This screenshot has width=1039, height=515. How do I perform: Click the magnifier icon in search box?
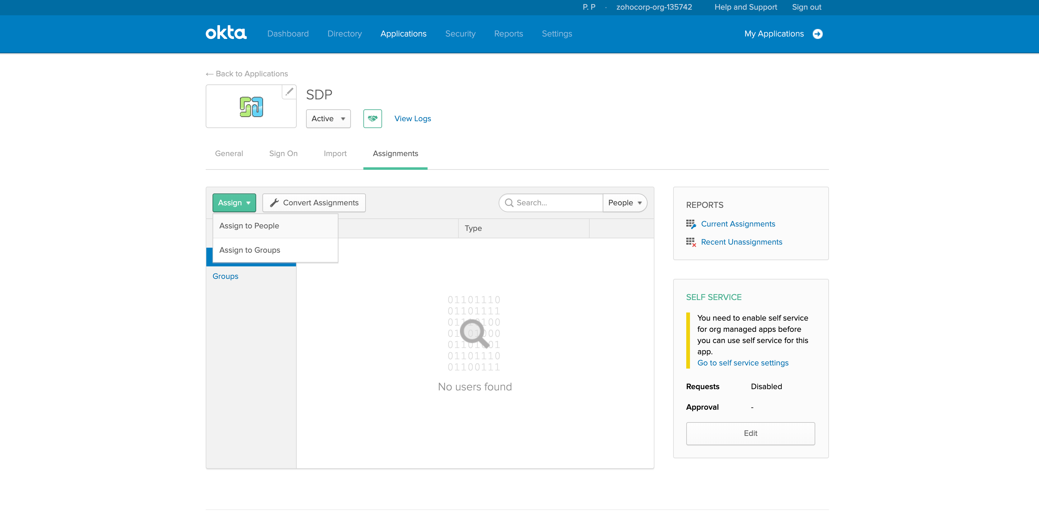[509, 203]
